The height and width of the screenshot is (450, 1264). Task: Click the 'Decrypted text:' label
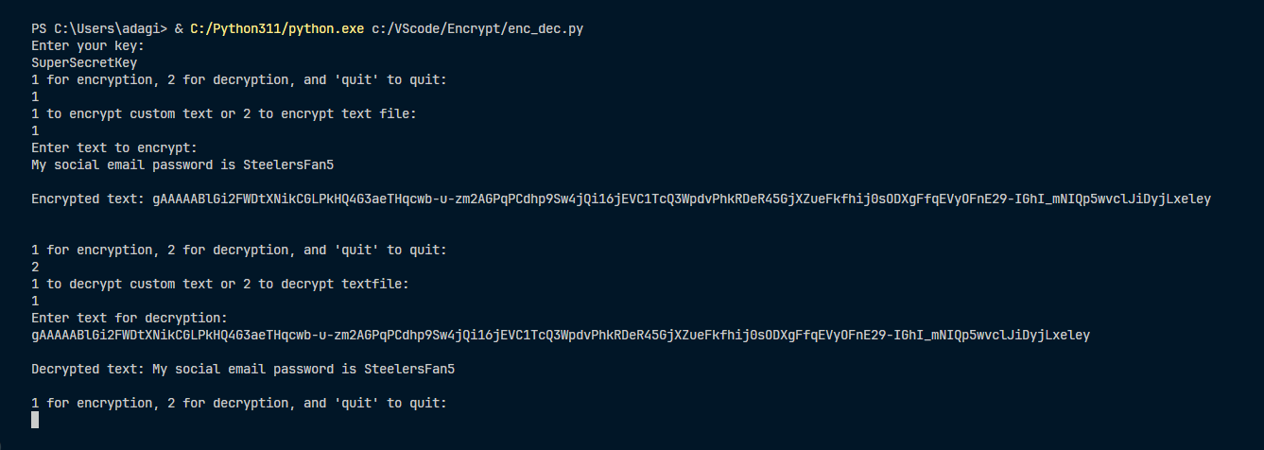[x=88, y=369]
